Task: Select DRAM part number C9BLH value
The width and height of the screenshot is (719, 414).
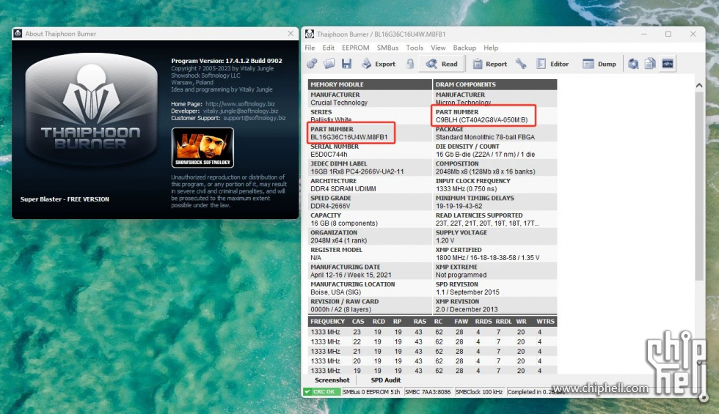Action: (481, 120)
